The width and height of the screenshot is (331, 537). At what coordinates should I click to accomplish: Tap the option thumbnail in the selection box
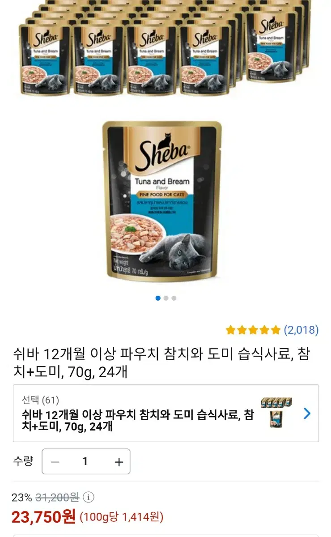pos(276,413)
